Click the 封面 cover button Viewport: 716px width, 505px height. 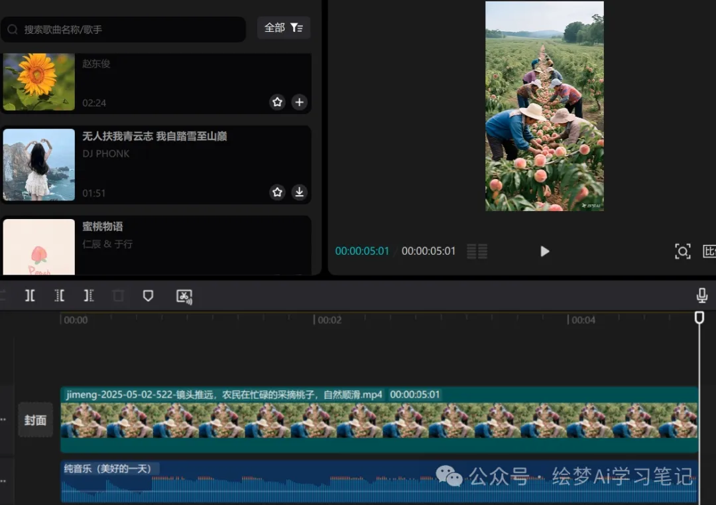tap(35, 420)
